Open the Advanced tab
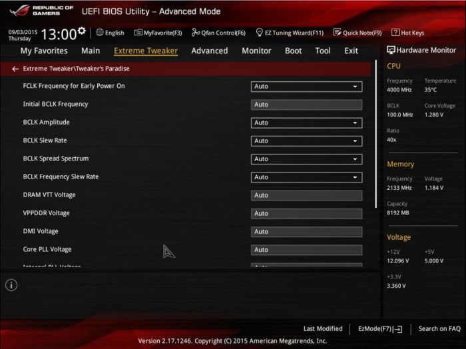Viewport: 466px width, 349px height. (x=210, y=51)
